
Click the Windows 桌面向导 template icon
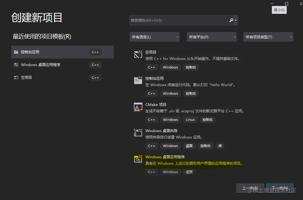[138, 132]
